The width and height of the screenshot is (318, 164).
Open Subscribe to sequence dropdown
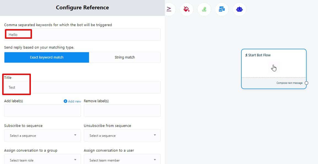(42, 135)
